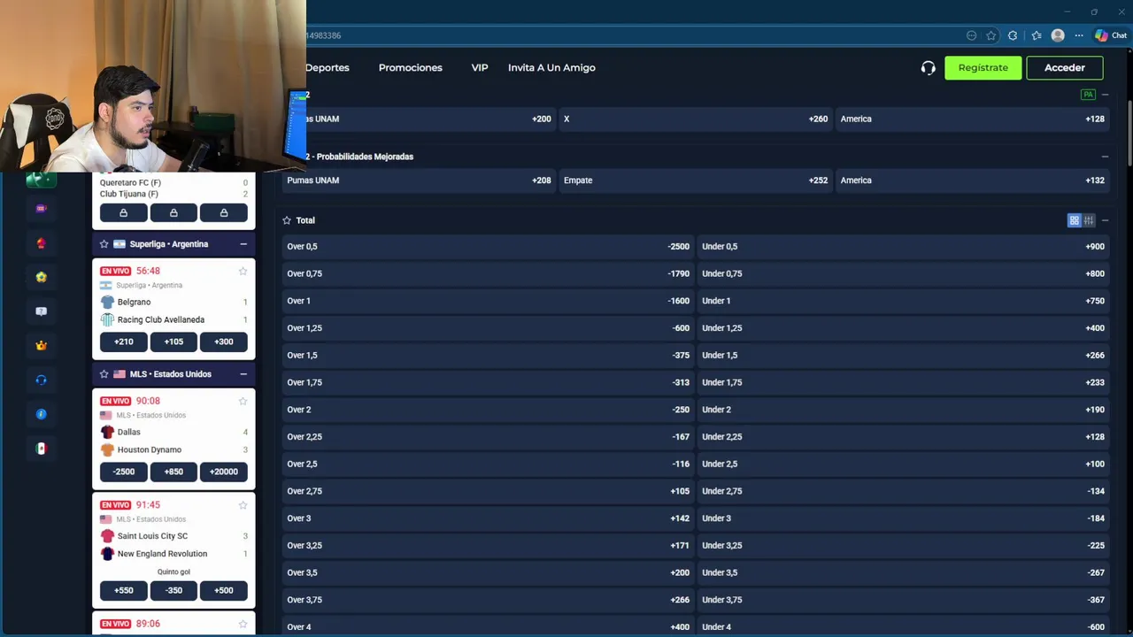The width and height of the screenshot is (1133, 637).
Task: Collapse the top 1x2 market next to PA
Action: click(x=1105, y=95)
